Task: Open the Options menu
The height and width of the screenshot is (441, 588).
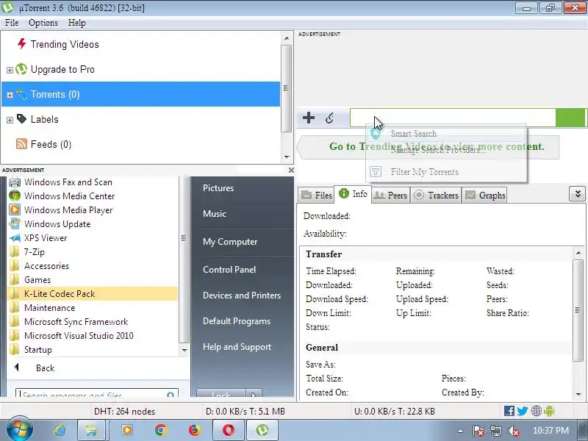Action: tap(43, 23)
